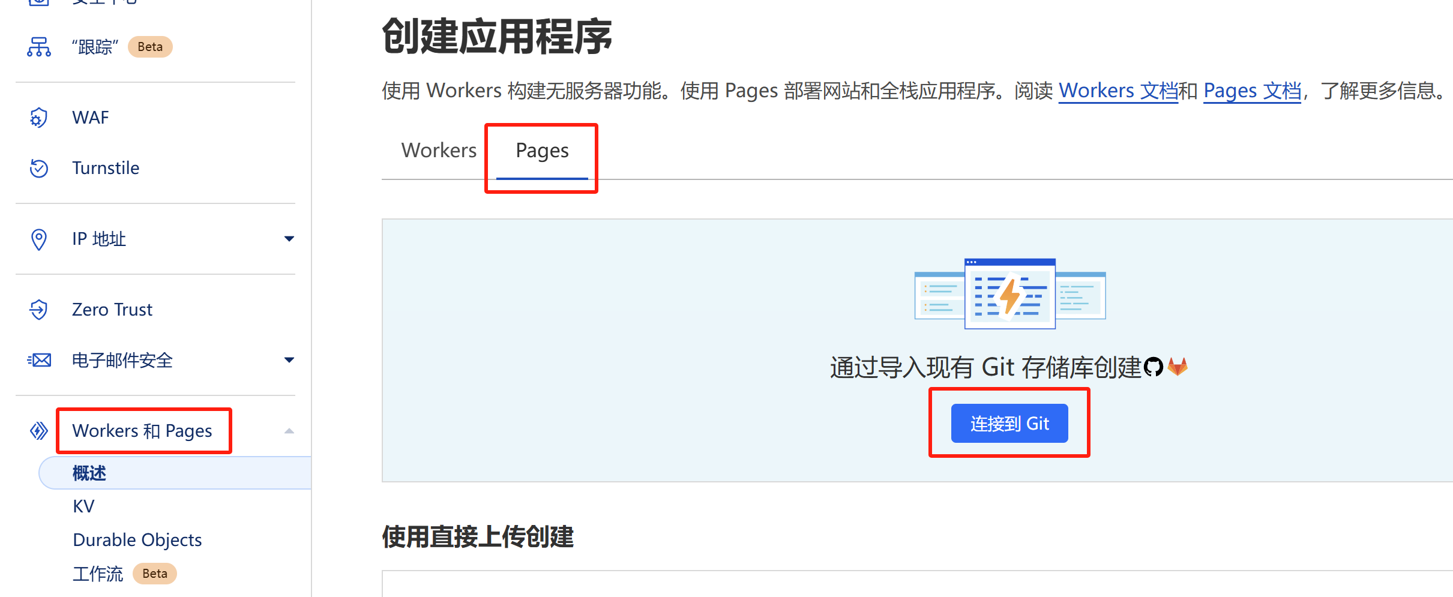Viewport: 1453px width, 597px height.
Task: Click the GitHub logo icon
Action: click(x=1154, y=367)
